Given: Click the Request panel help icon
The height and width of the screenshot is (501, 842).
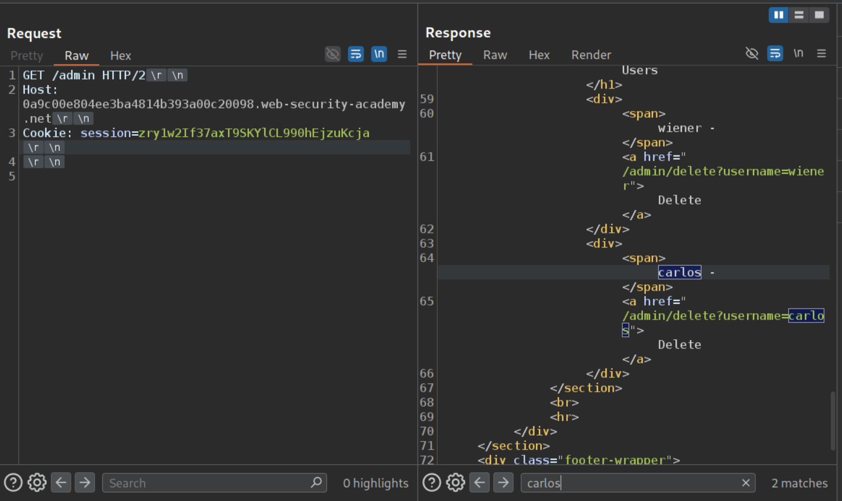Looking at the screenshot, I should (x=13, y=483).
